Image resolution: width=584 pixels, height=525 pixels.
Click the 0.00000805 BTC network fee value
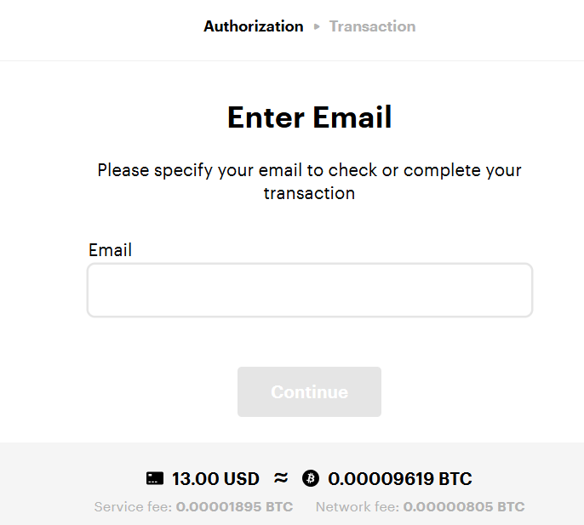(x=464, y=507)
